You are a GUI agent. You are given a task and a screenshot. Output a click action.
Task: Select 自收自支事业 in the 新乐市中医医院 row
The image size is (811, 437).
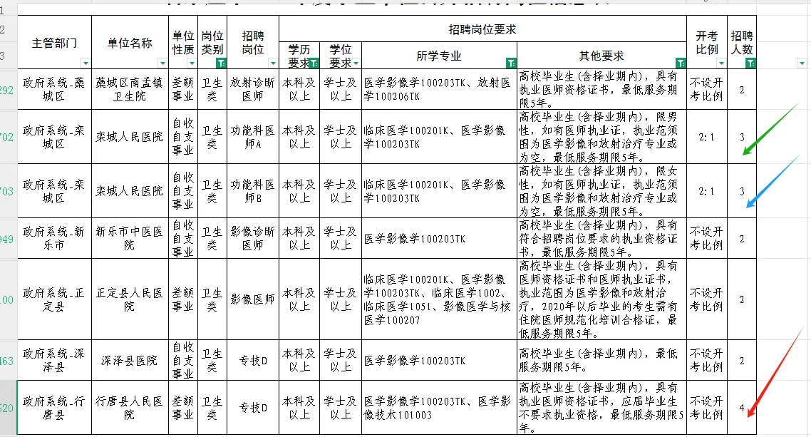pyautogui.click(x=182, y=238)
